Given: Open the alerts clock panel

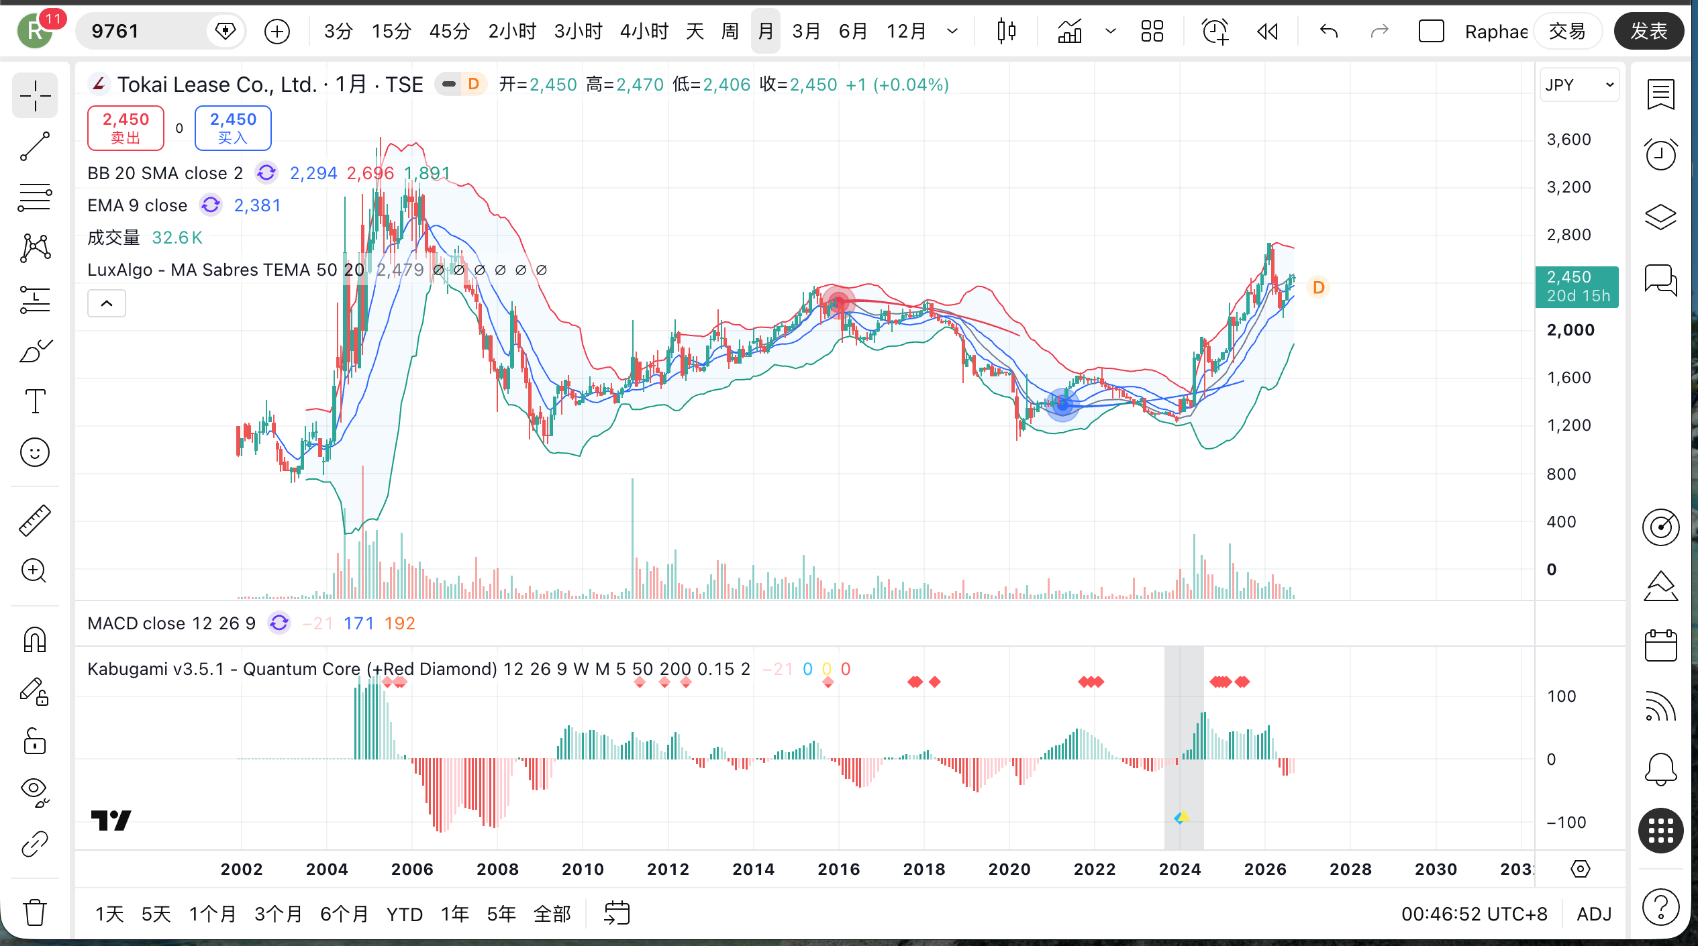Looking at the screenshot, I should click(1660, 155).
